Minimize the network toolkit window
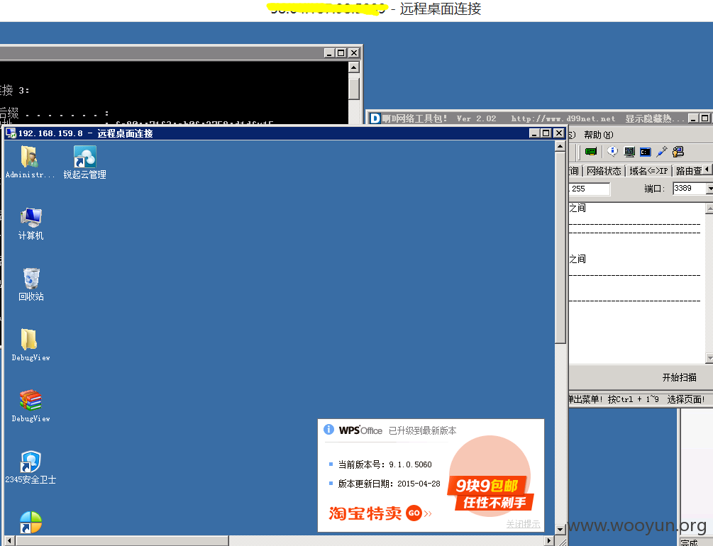 (x=693, y=118)
